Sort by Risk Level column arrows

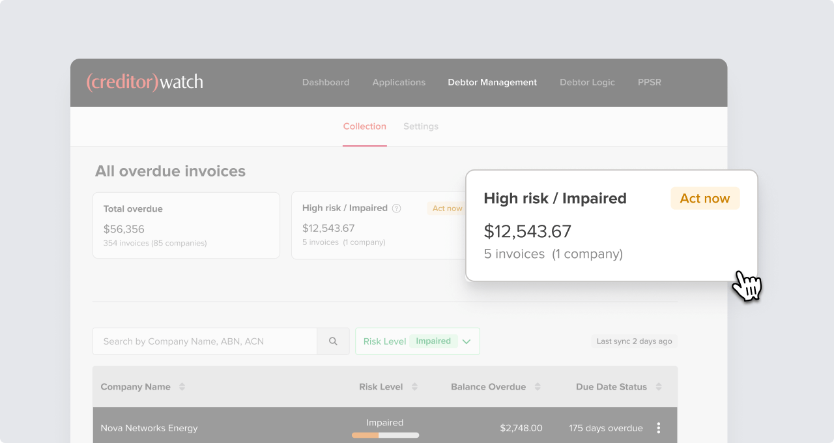(x=414, y=387)
